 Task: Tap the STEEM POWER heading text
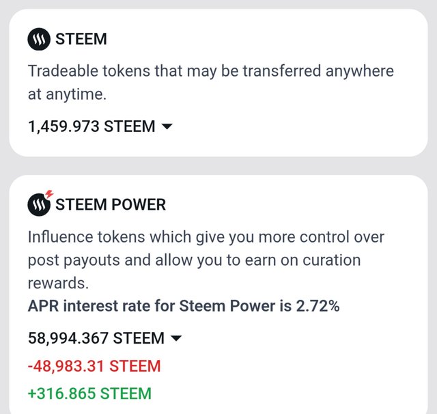point(111,204)
